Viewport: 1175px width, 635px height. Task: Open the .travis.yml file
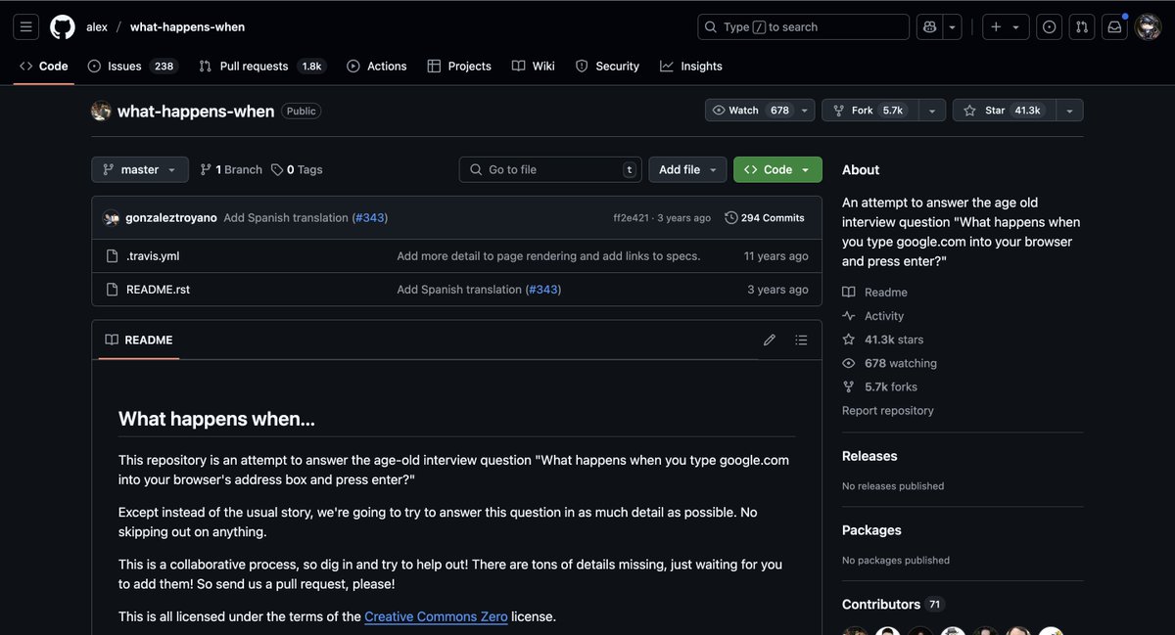(x=153, y=256)
